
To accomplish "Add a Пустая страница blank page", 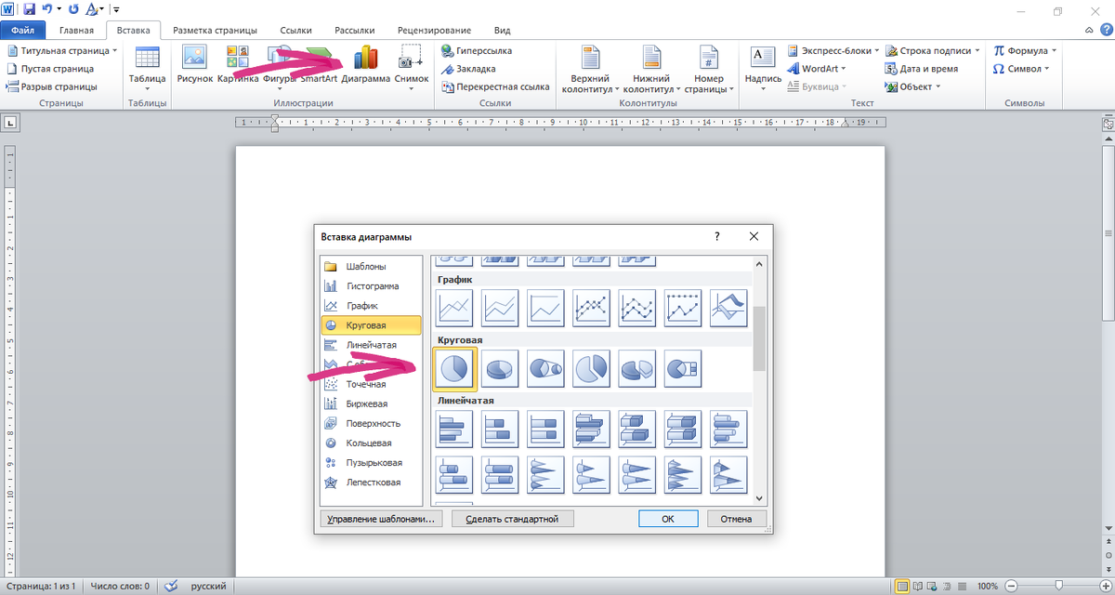I will (50, 69).
